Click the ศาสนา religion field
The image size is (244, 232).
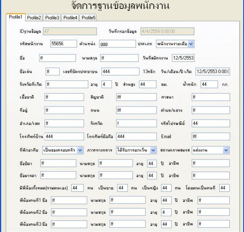pyautogui.click(x=211, y=97)
